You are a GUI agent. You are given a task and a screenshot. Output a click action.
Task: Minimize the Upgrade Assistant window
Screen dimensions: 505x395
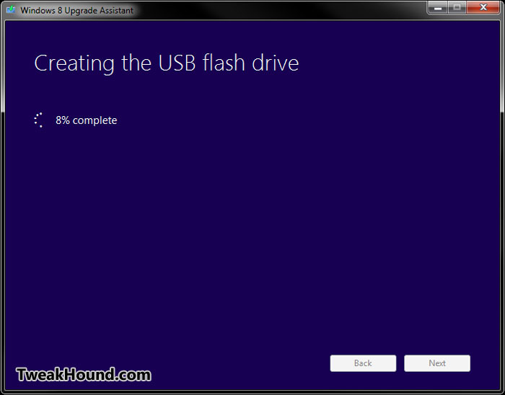[438, 7]
